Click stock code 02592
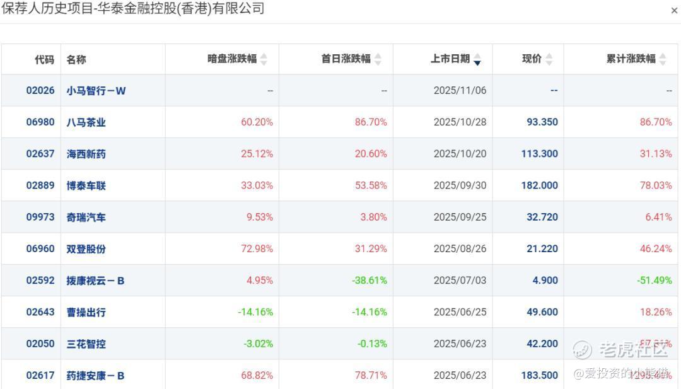The width and height of the screenshot is (681, 389). (40, 281)
